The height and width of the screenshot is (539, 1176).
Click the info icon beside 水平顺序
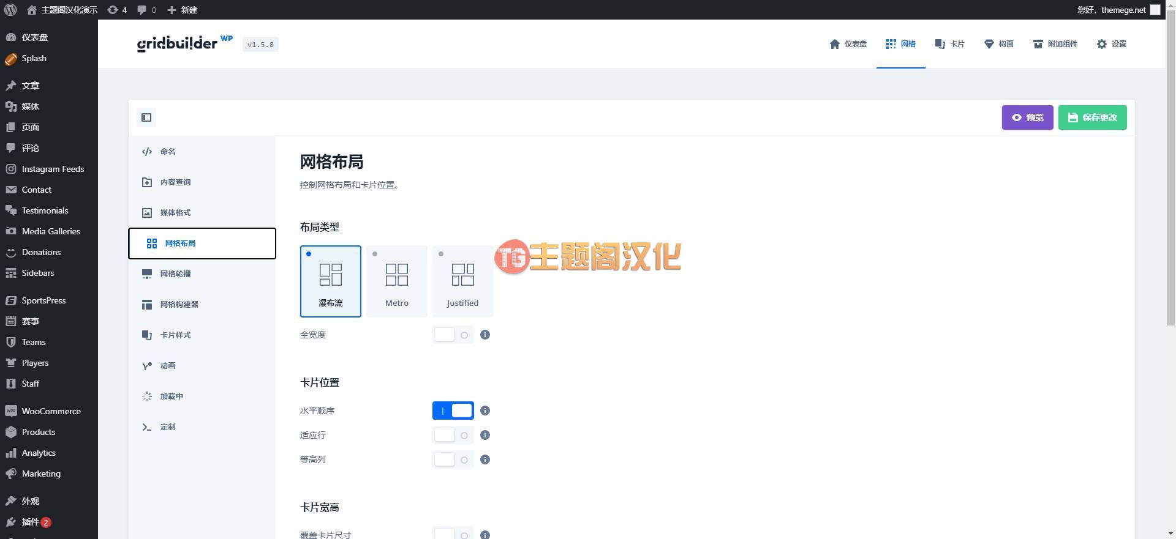point(485,411)
